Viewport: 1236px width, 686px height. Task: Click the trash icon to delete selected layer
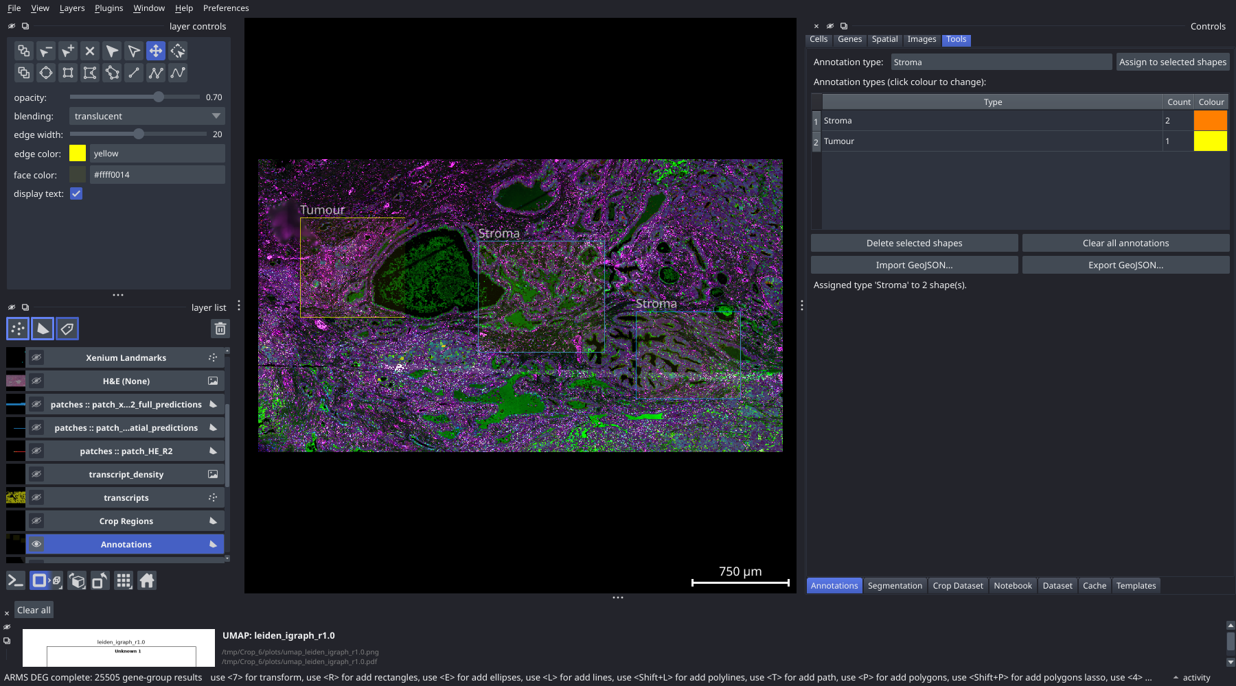click(x=220, y=329)
